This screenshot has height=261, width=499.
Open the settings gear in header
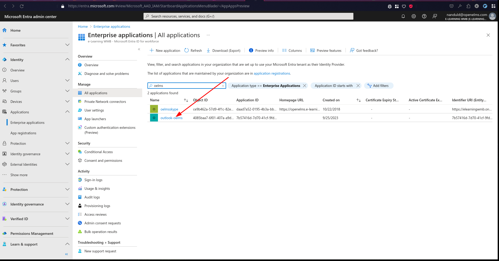414,16
